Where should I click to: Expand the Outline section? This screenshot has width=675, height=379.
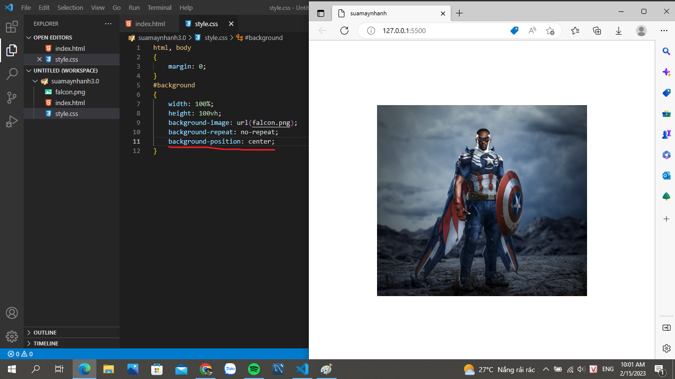tap(72, 333)
